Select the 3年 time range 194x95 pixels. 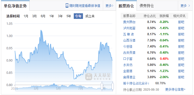click(60, 16)
